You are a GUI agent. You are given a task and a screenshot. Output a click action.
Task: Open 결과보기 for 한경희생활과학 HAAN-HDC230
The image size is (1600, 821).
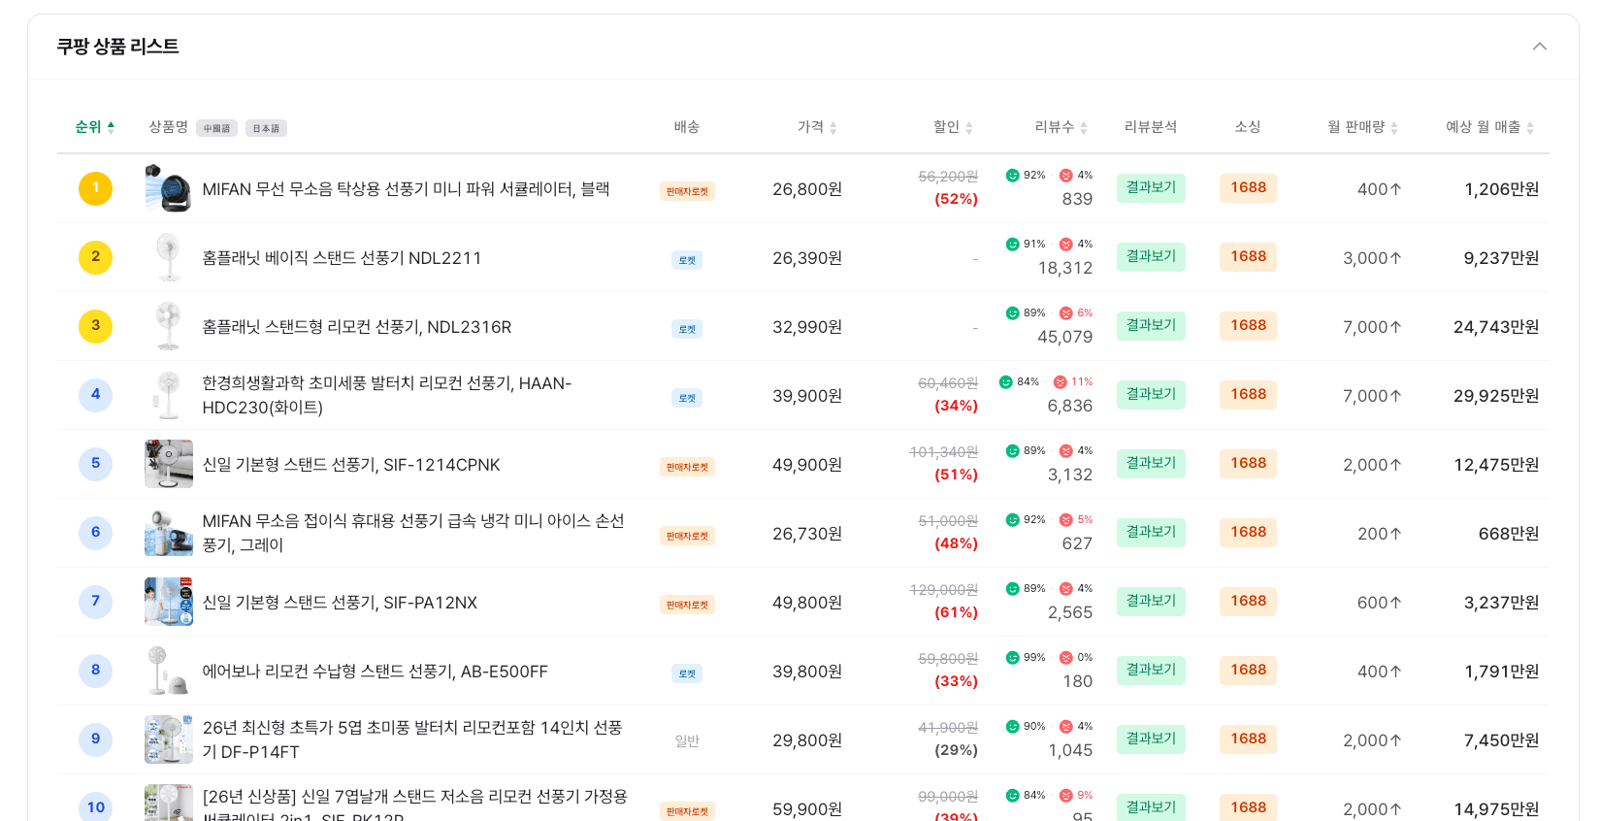pyautogui.click(x=1151, y=394)
